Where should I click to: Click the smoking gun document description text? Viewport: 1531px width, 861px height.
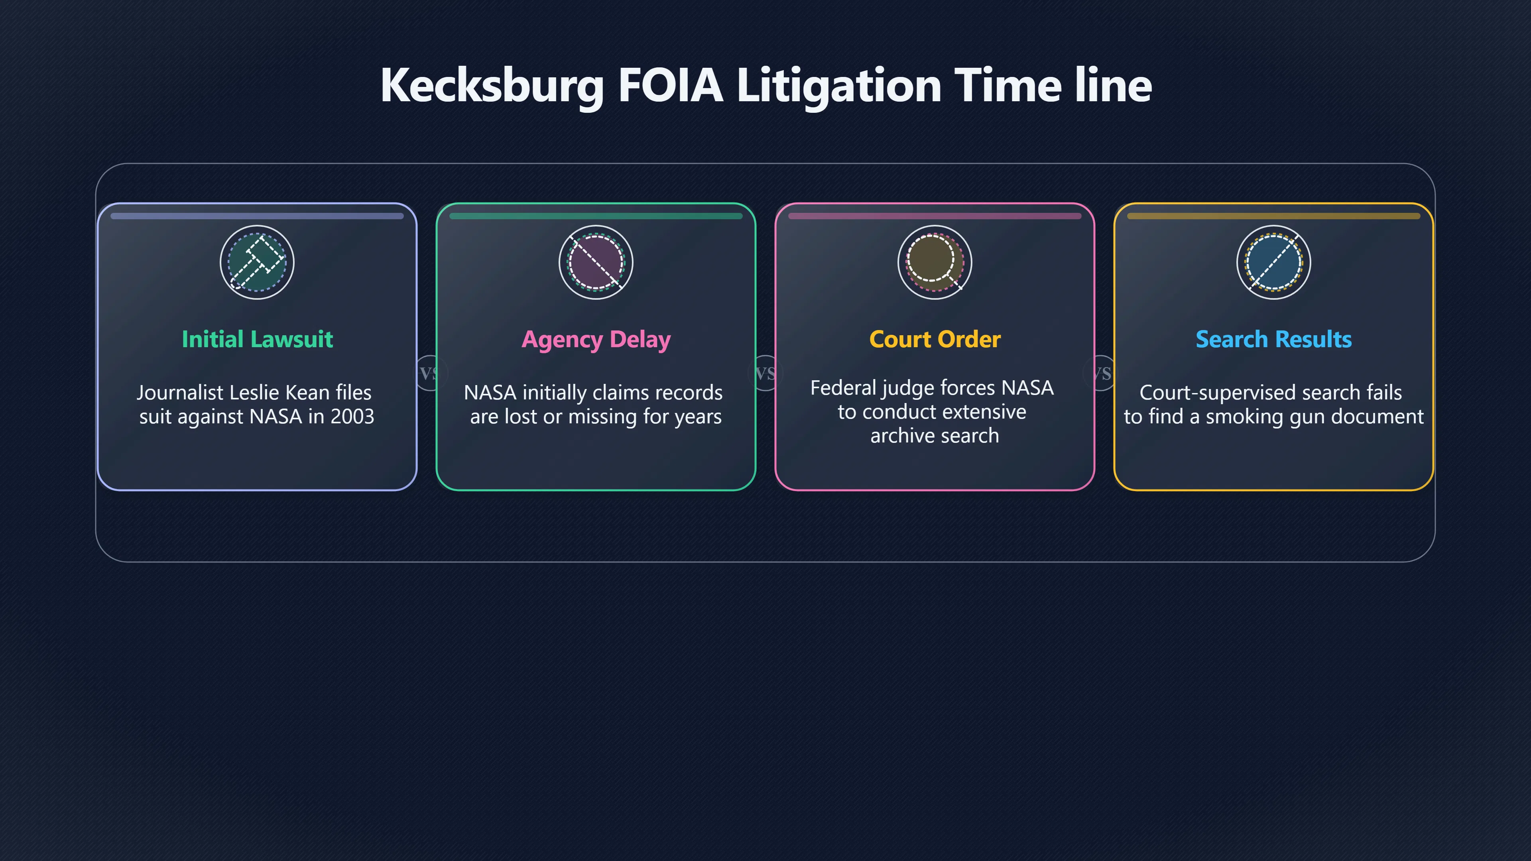pyautogui.click(x=1273, y=405)
